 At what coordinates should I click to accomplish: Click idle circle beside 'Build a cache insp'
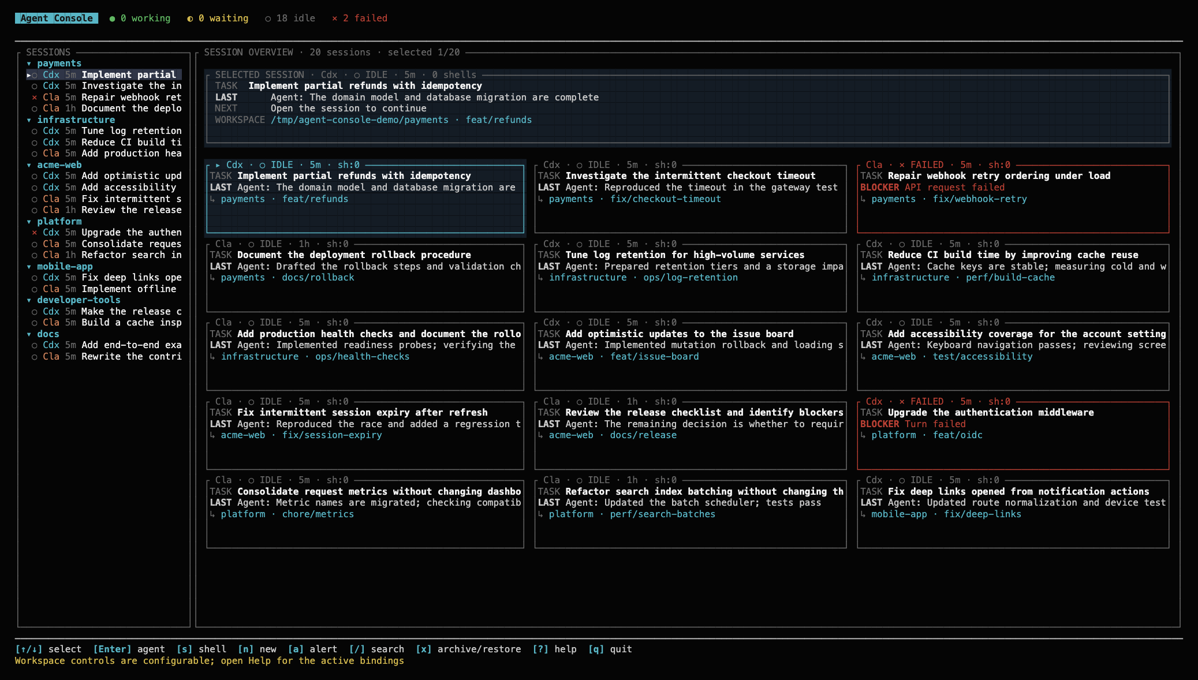[35, 323]
